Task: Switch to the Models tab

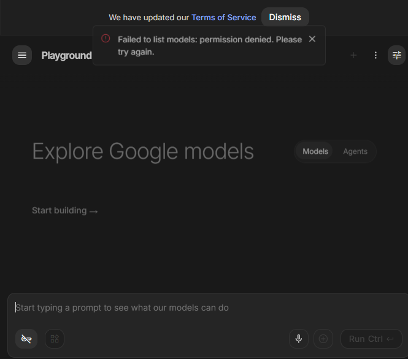Action: (x=315, y=151)
